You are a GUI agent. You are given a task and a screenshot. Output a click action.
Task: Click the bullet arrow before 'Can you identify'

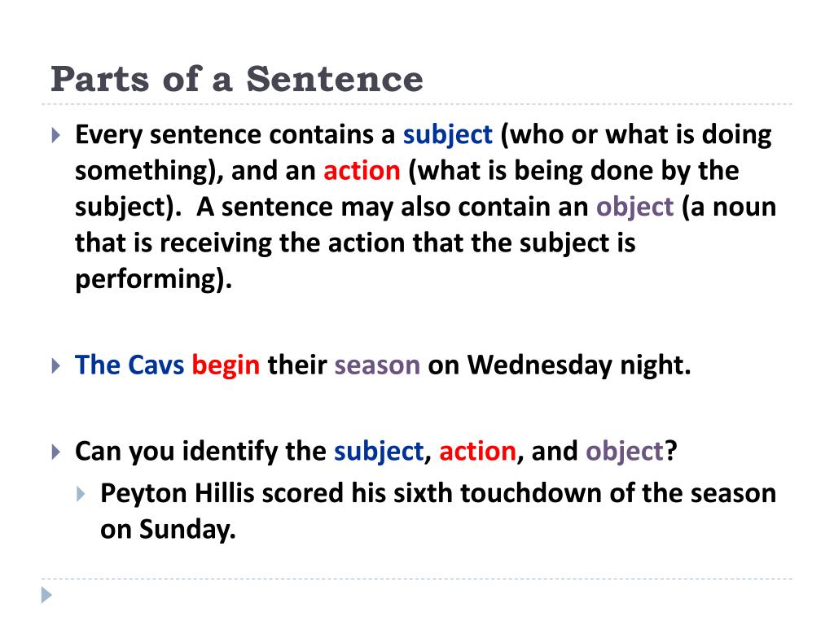pos(56,452)
